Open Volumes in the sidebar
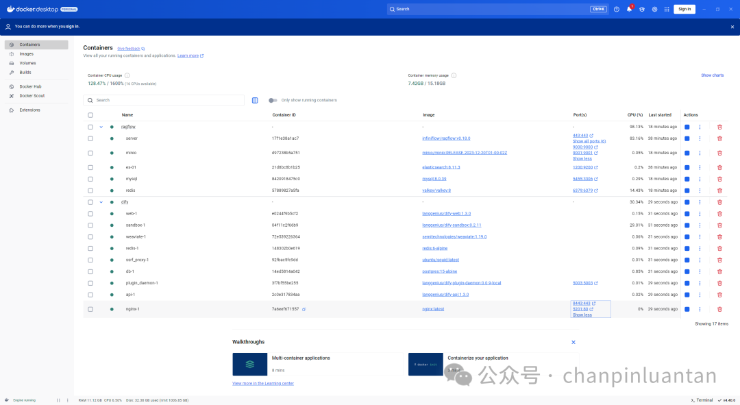The width and height of the screenshot is (740, 405). point(36,63)
